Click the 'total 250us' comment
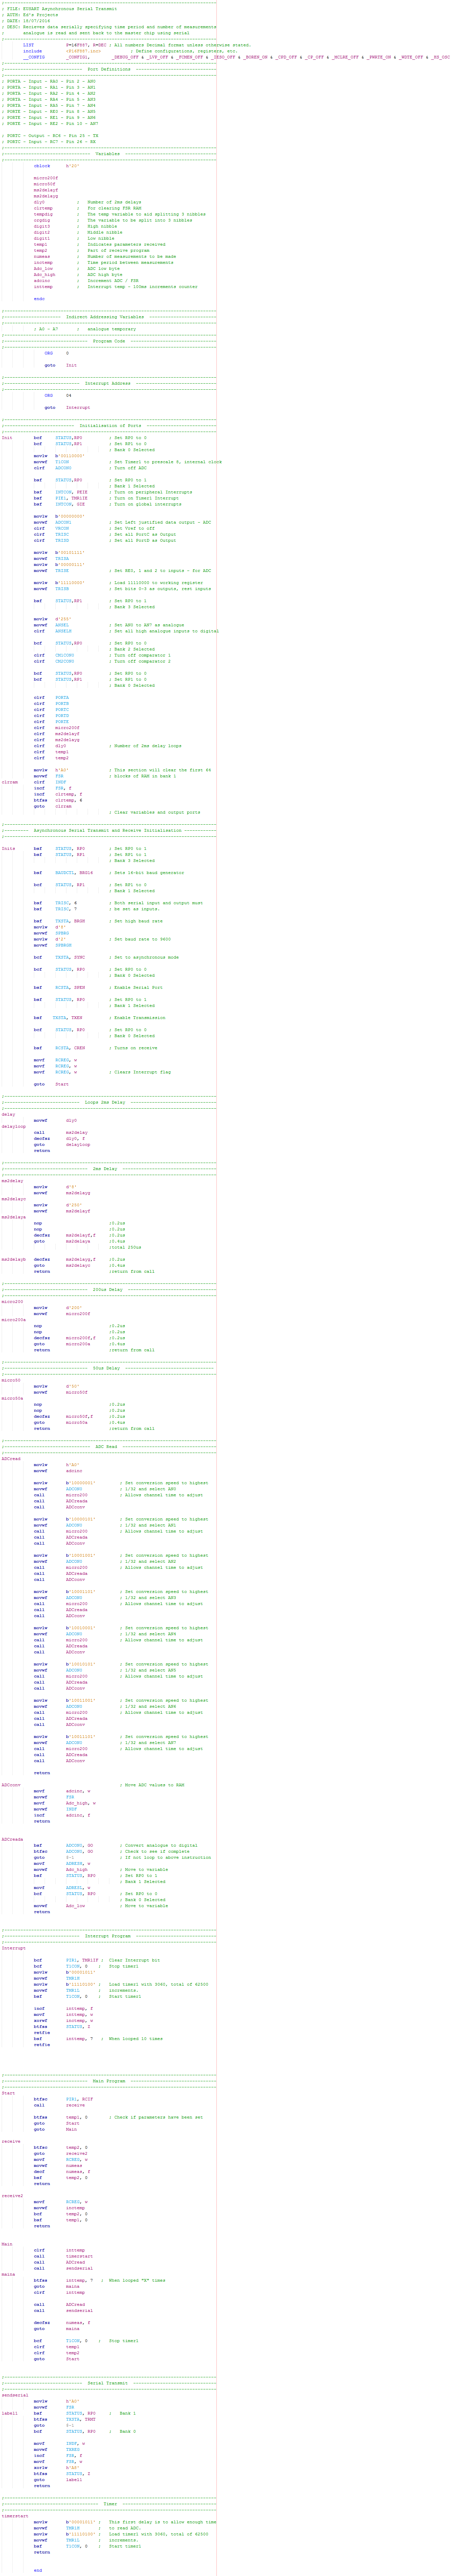This screenshot has width=459, height=2576. click(126, 1247)
